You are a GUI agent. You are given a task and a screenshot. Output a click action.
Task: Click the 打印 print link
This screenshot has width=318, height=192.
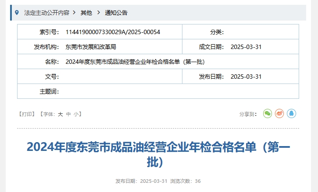pyautogui.click(x=27, y=114)
